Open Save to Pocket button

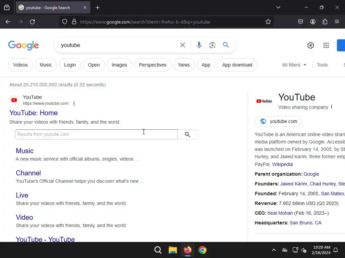tap(301, 22)
